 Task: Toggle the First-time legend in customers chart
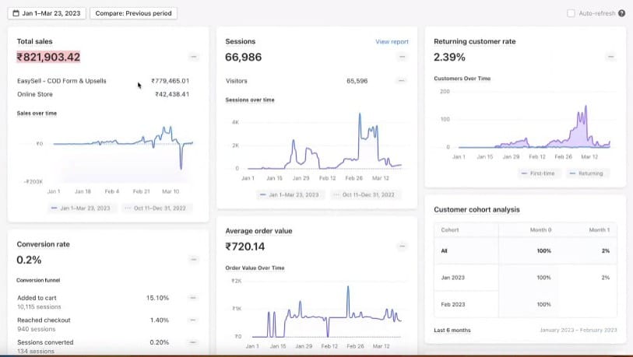(x=537, y=173)
